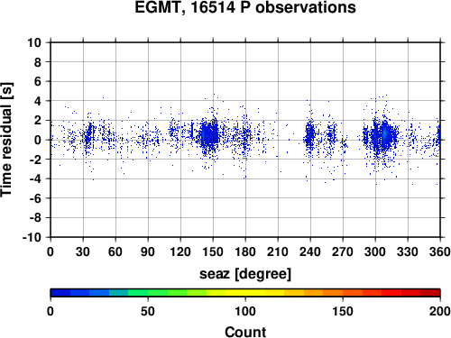Click the dense data cluster near 150 degrees
451x338 pixels.
209,134
